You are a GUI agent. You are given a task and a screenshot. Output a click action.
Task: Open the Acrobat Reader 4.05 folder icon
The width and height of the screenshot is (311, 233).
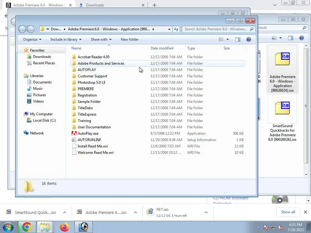tap(74, 57)
